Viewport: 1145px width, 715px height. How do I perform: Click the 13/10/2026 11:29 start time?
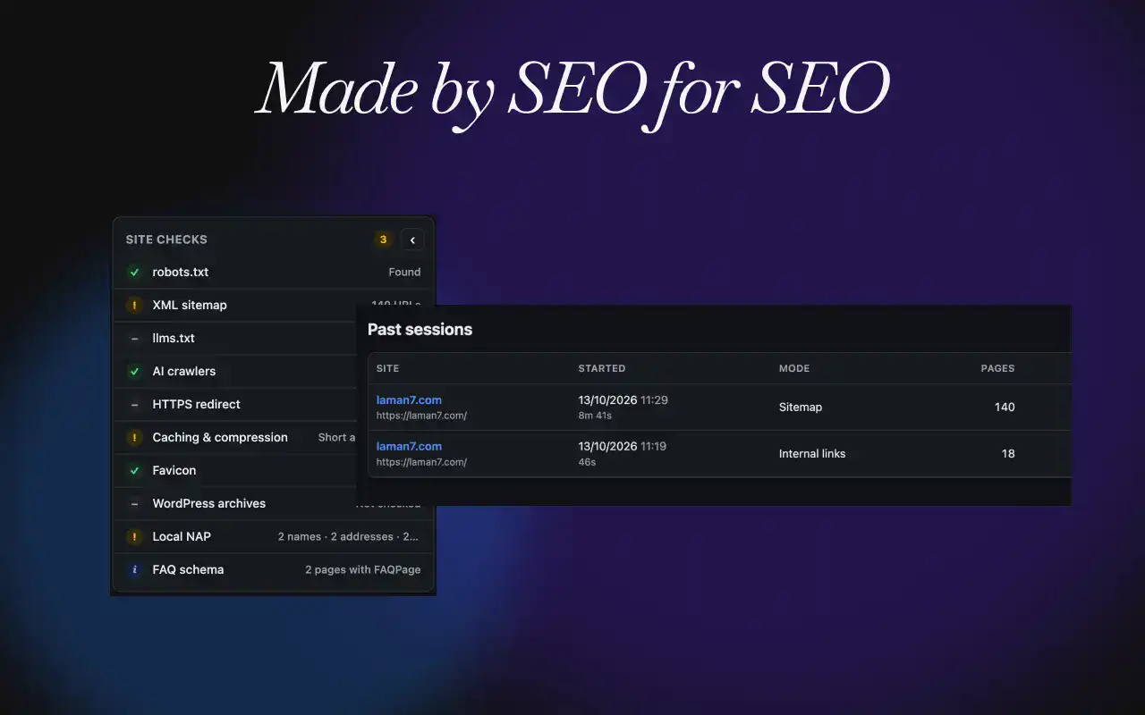623,400
